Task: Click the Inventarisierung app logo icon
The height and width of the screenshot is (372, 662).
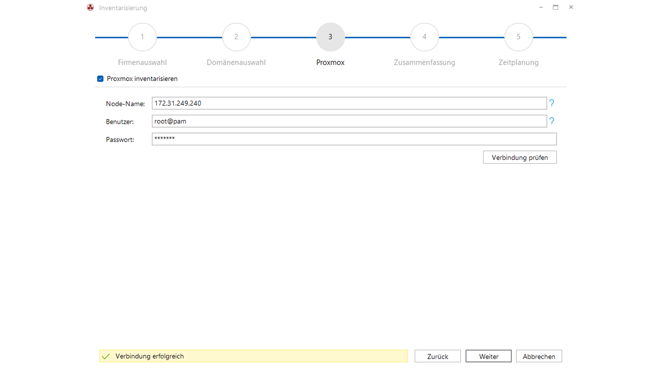Action: click(x=90, y=7)
